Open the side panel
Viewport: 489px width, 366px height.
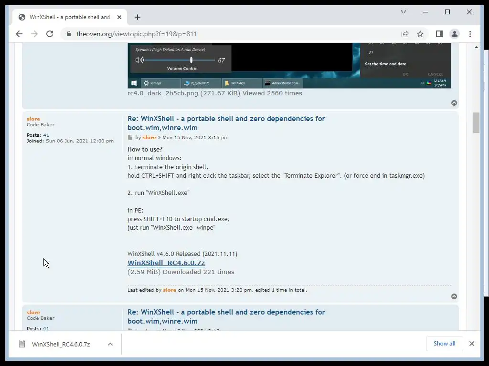(439, 34)
